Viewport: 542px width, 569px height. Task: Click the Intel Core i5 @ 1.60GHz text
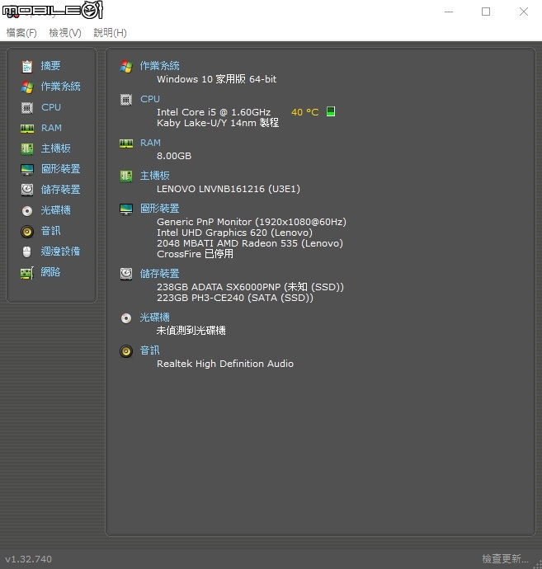pyautogui.click(x=214, y=112)
